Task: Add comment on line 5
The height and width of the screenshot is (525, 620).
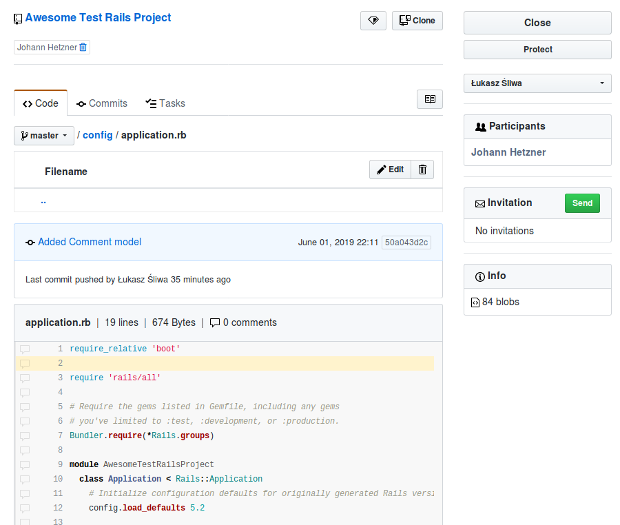Action: tap(25, 407)
